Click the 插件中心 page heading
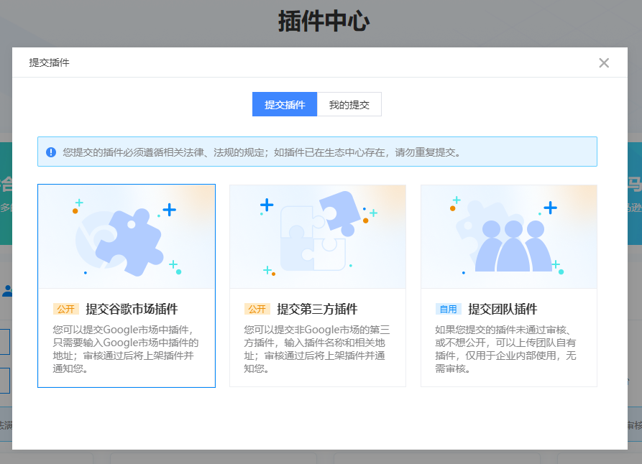This screenshot has height=464, width=642. click(324, 22)
